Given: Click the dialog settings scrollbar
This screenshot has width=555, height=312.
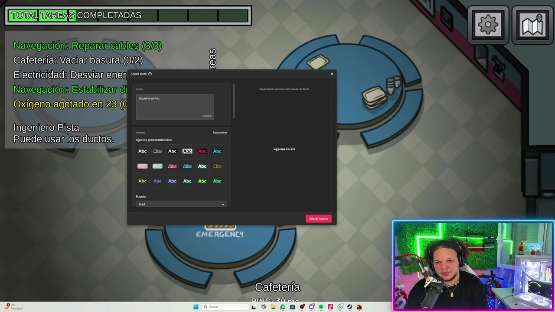Looking at the screenshot, I should pos(234,101).
